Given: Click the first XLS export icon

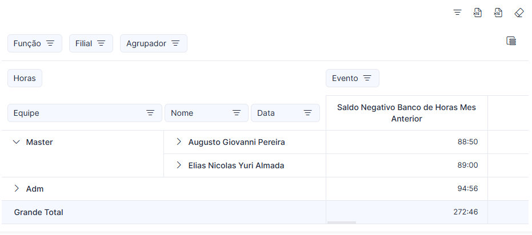Looking at the screenshot, I should [x=478, y=13].
